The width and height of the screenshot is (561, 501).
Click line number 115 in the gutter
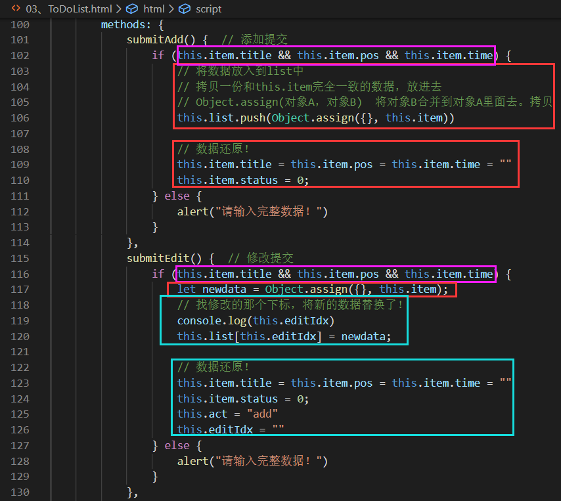point(20,258)
